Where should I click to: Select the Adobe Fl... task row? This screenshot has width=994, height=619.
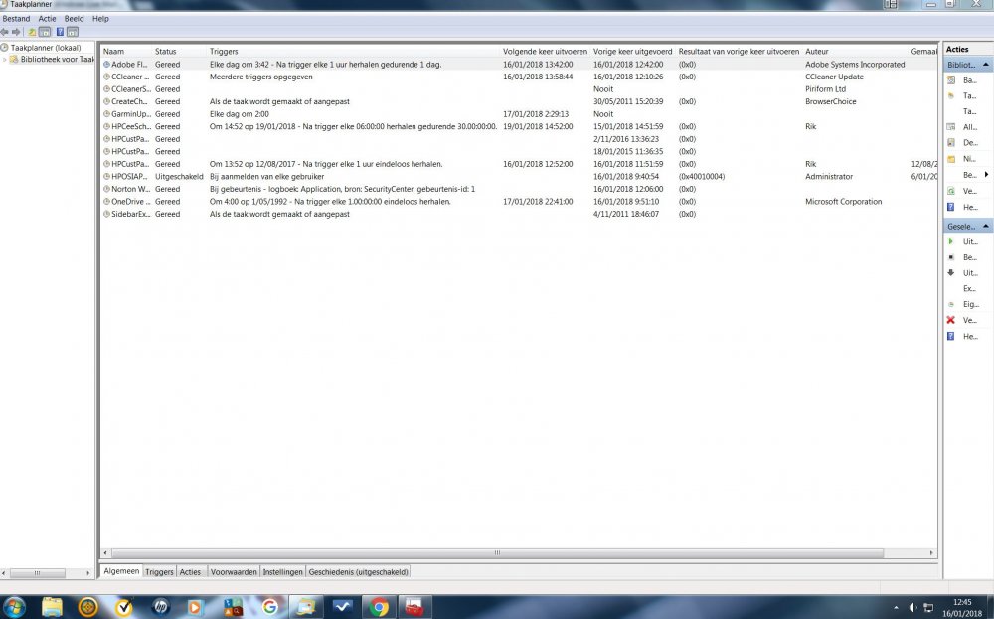coord(519,64)
